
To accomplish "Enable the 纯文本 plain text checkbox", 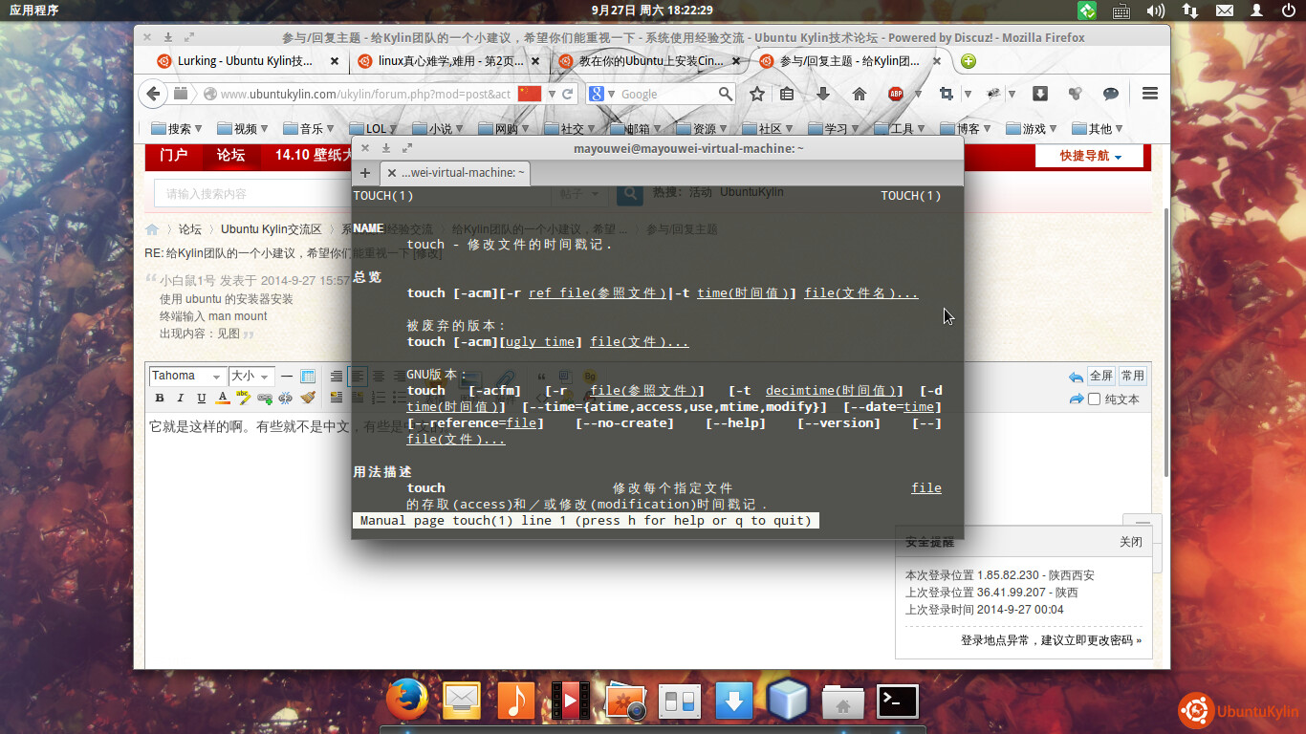I will click(1095, 399).
